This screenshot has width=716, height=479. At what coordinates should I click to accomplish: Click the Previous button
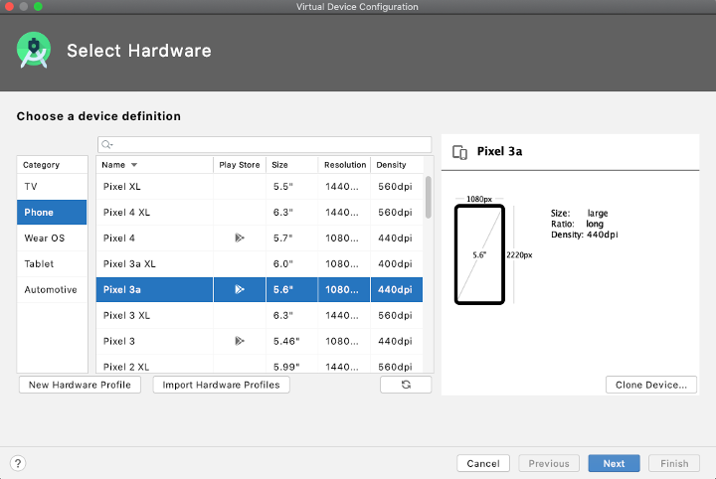tap(549, 463)
